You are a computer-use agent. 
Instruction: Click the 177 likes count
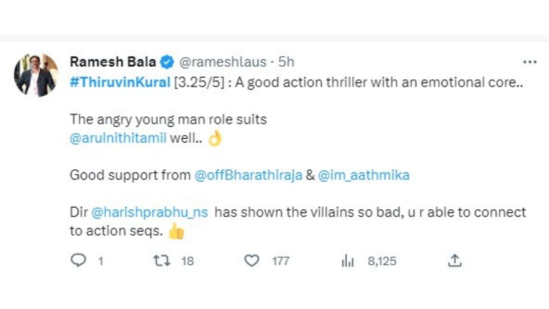(280, 261)
